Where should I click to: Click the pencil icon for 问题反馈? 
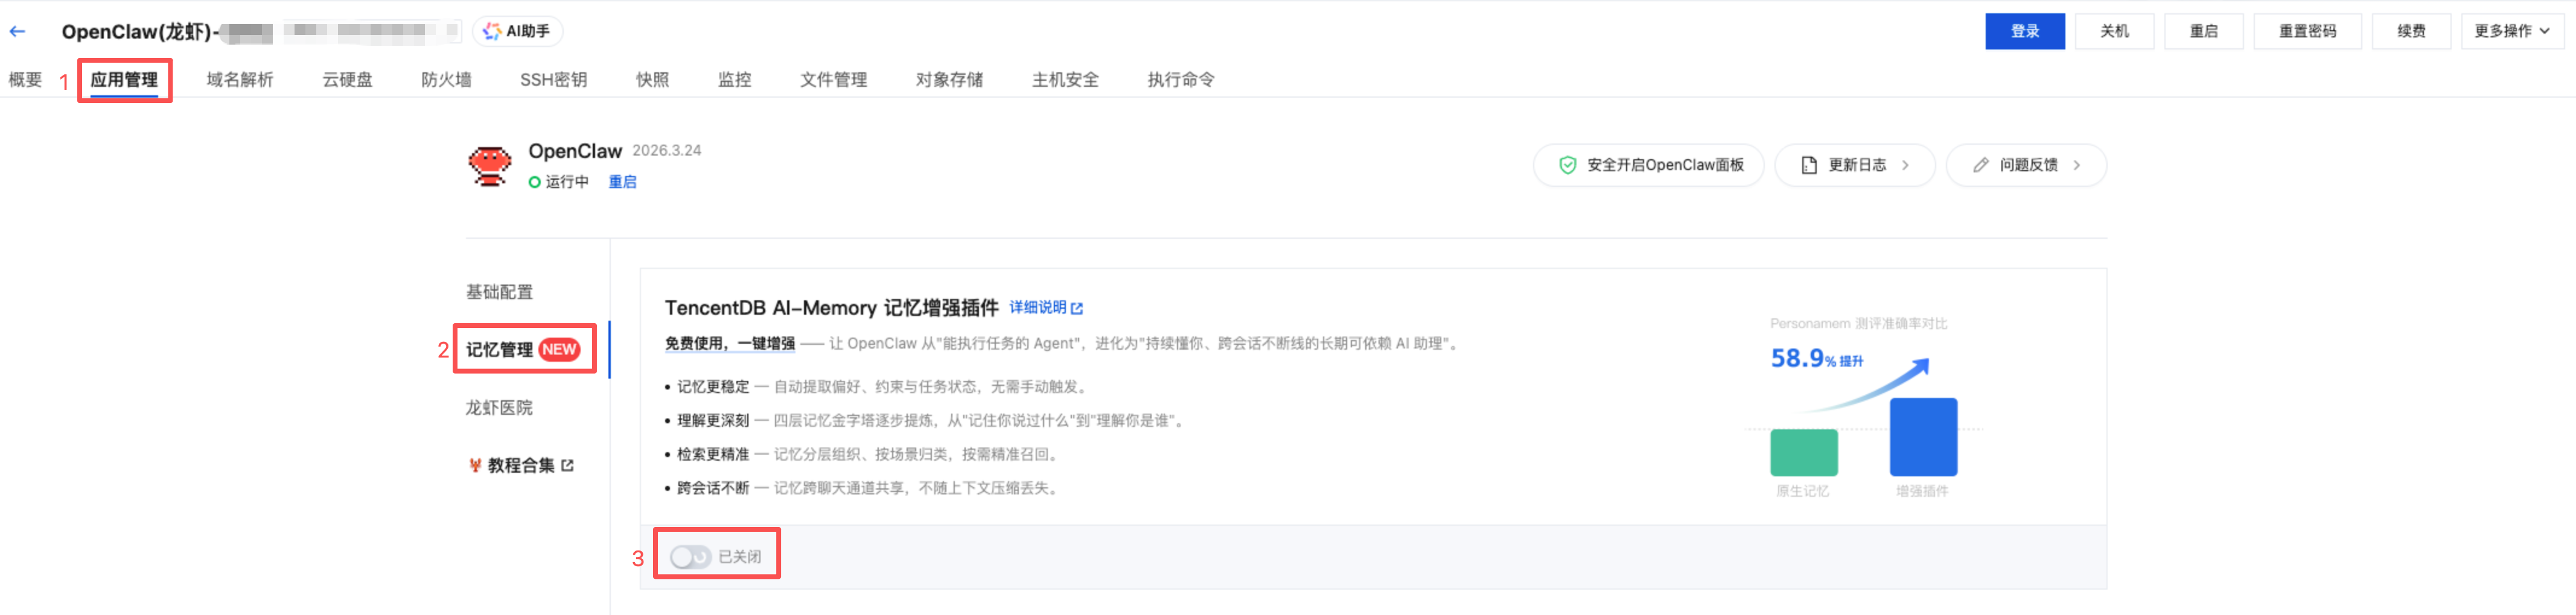pos(1981,165)
